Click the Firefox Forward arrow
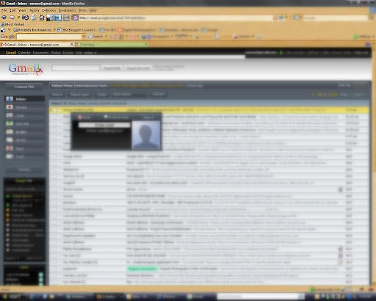The width and height of the screenshot is (376, 301). 12,18
